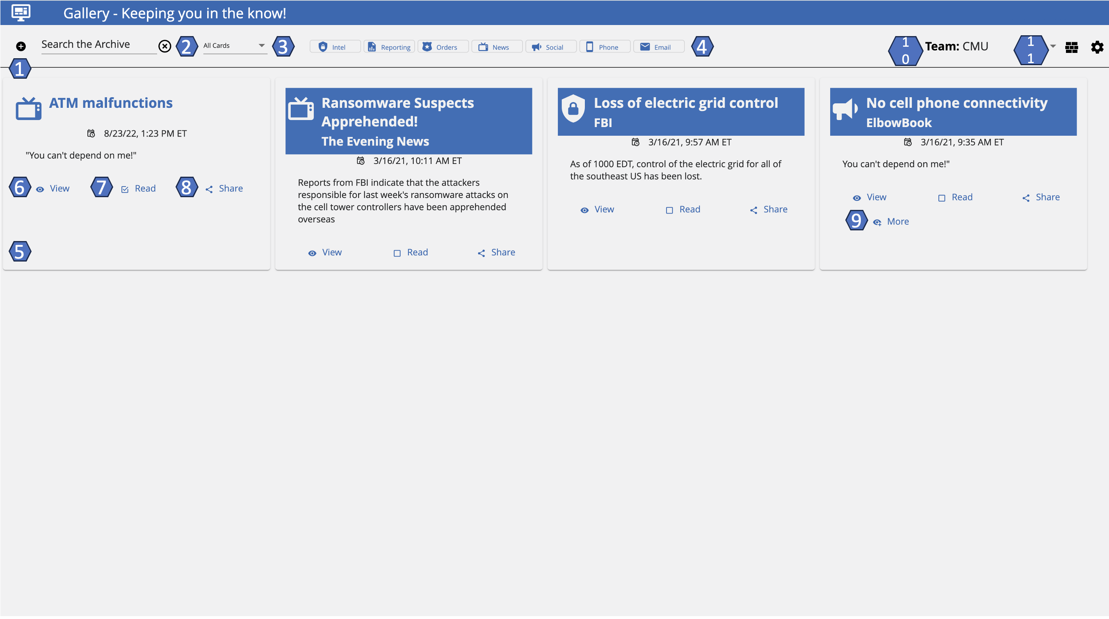
Task: Uncheck Read on ATM malfunctions card
Action: click(x=138, y=189)
